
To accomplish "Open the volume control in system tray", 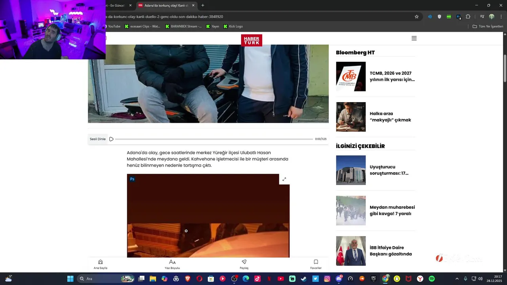I will 480,279.
